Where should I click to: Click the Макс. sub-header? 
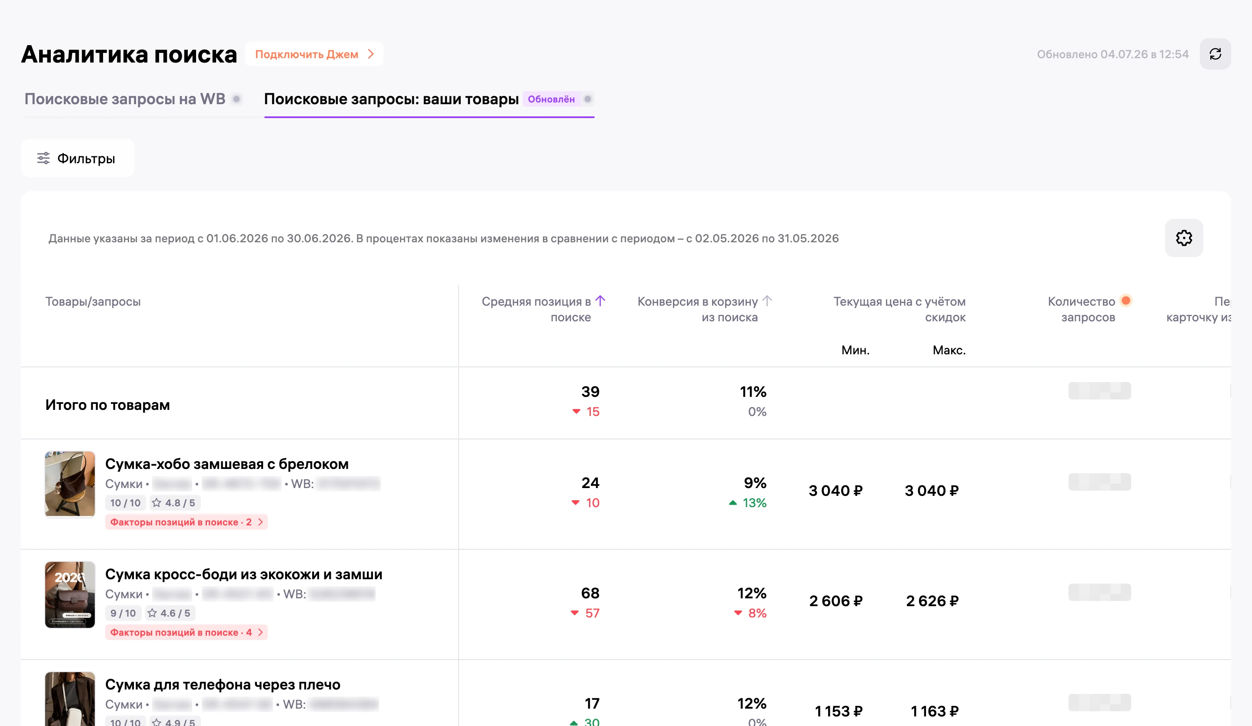click(x=949, y=350)
